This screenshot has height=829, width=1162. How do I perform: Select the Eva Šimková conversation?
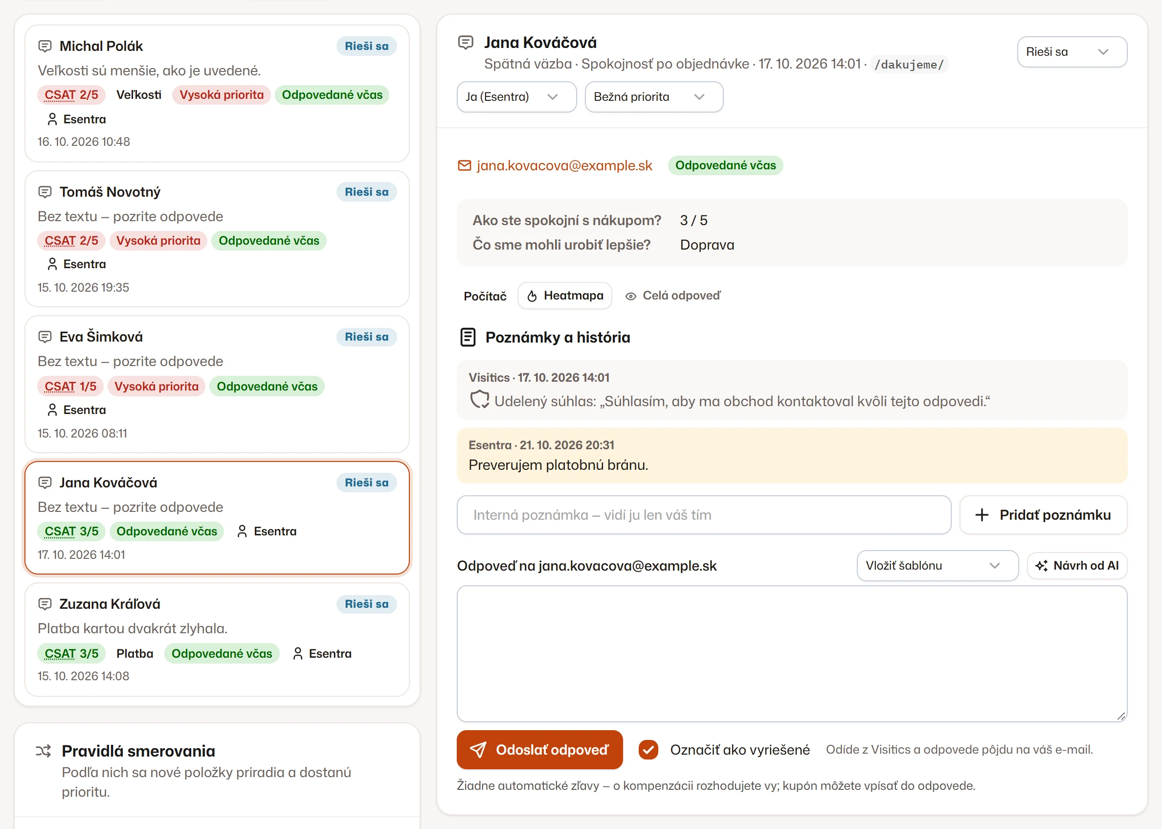coord(217,384)
